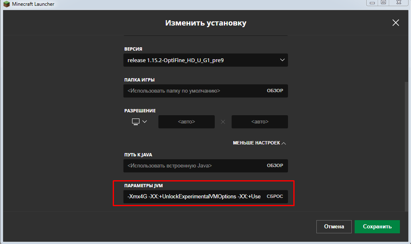This screenshot has height=244, width=411.
Task: Click ОБЗОР next to Папка игры
Action: point(275,91)
